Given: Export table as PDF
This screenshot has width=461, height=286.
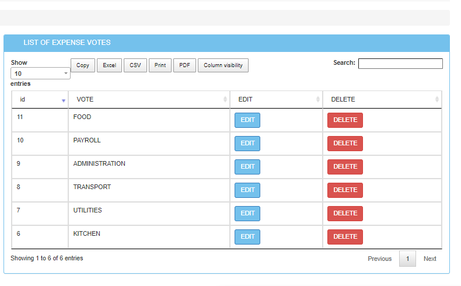Looking at the screenshot, I should tap(184, 65).
